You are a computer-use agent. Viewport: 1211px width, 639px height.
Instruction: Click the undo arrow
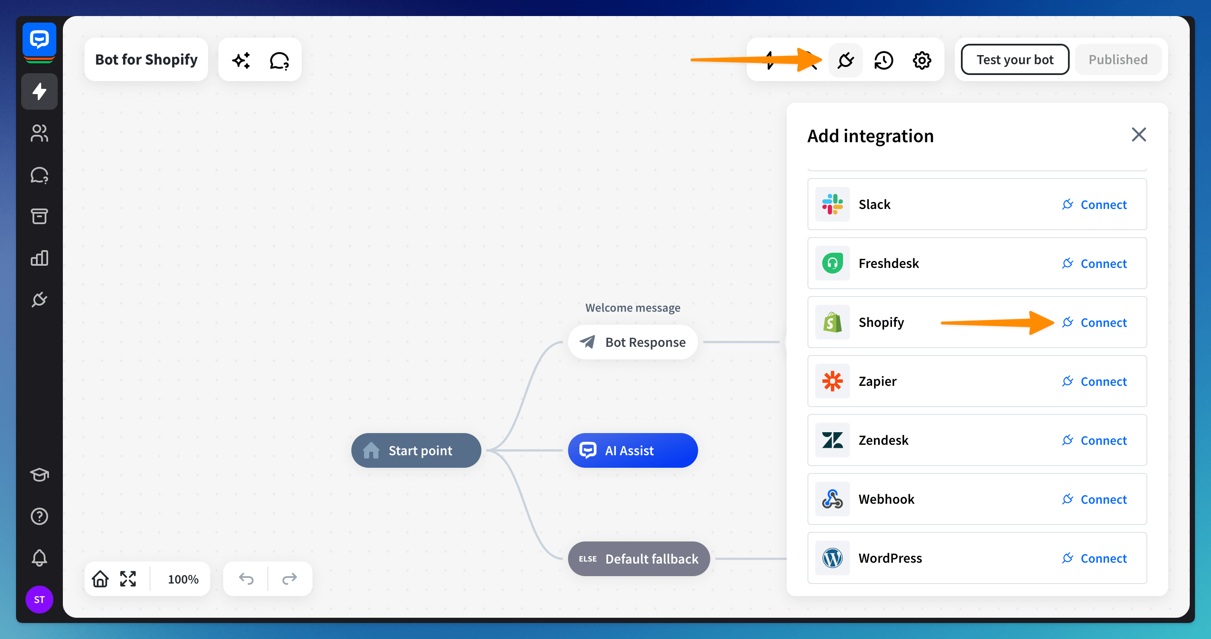tap(246, 578)
